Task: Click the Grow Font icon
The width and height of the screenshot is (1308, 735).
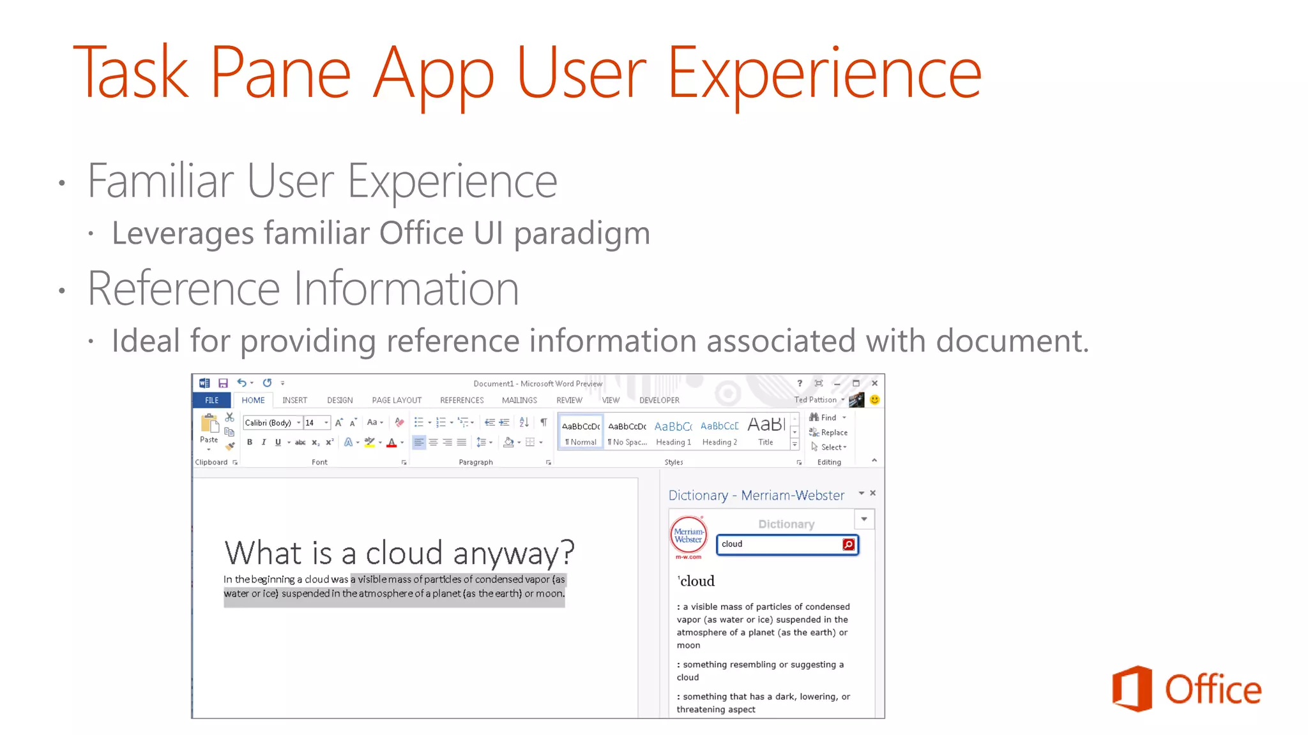Action: point(339,422)
